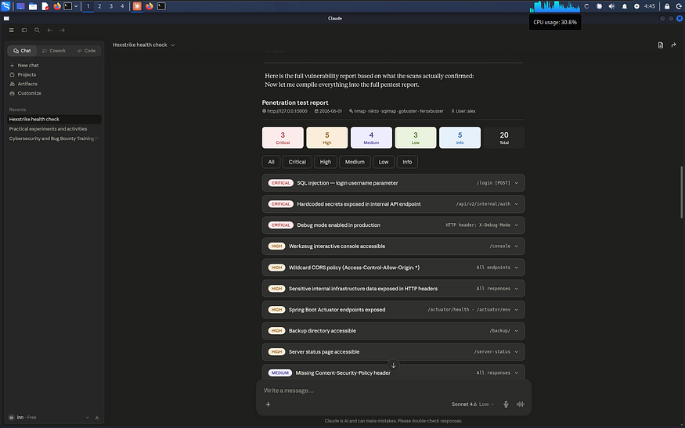This screenshot has width=685, height=428.
Task: Filter findings by Info
Action: coord(407,162)
